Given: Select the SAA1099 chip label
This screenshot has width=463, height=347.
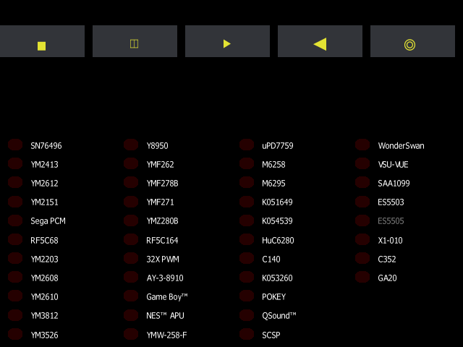Looking at the screenshot, I should [394, 183].
